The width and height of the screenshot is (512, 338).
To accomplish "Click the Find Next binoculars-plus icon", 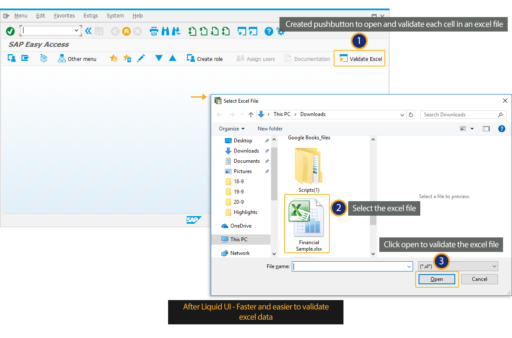I will 176,31.
